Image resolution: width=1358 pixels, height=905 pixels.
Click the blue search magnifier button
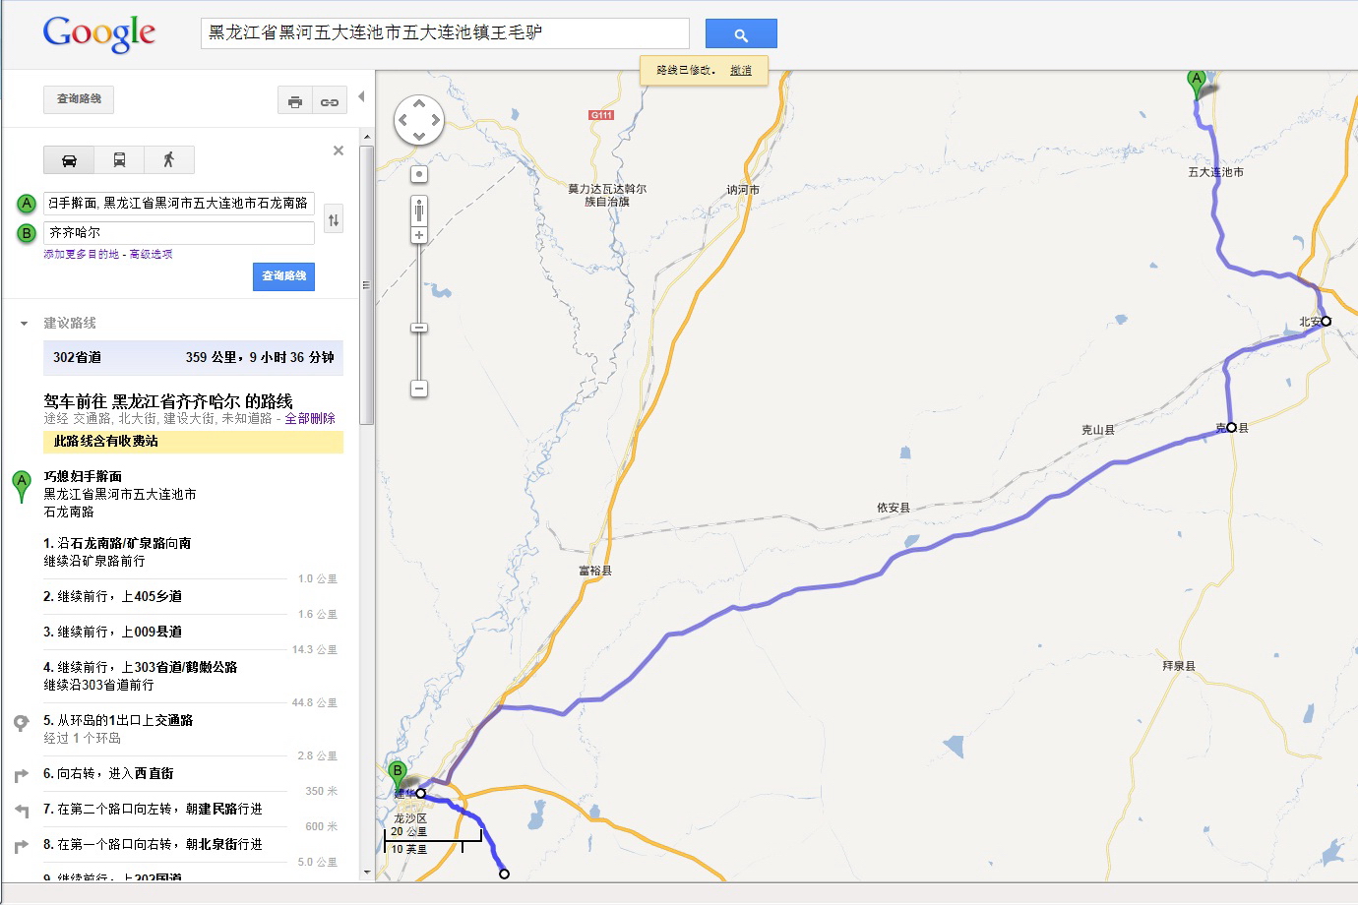point(741,34)
